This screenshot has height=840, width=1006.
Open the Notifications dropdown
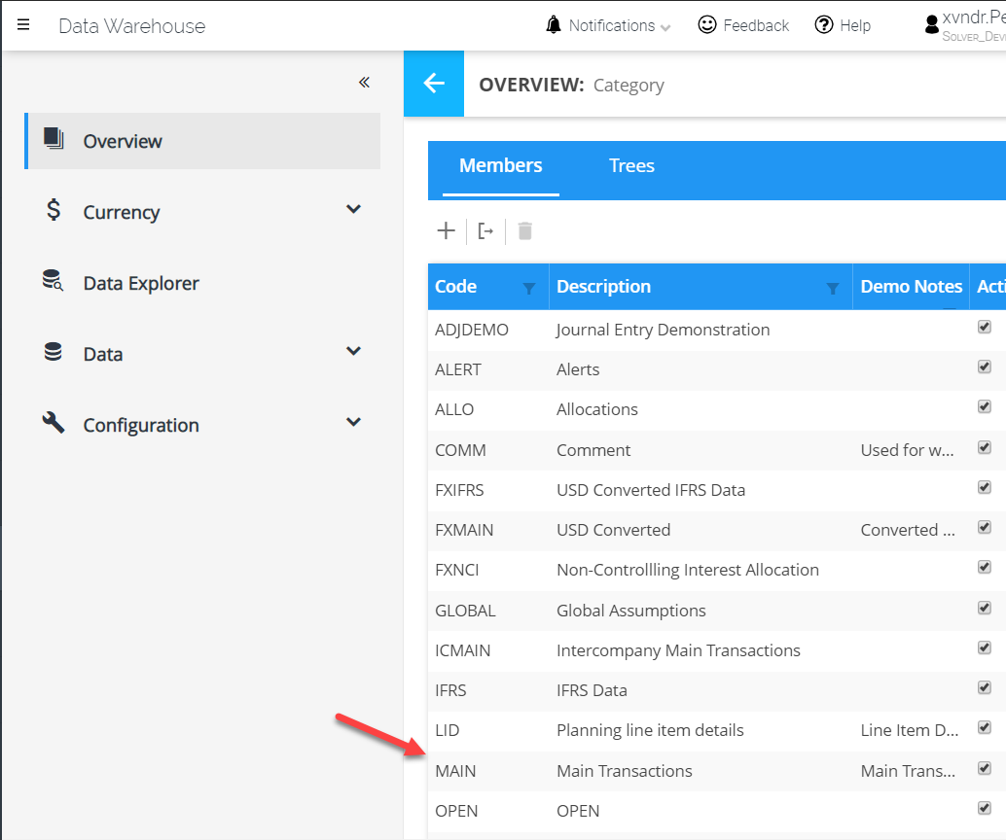[609, 25]
